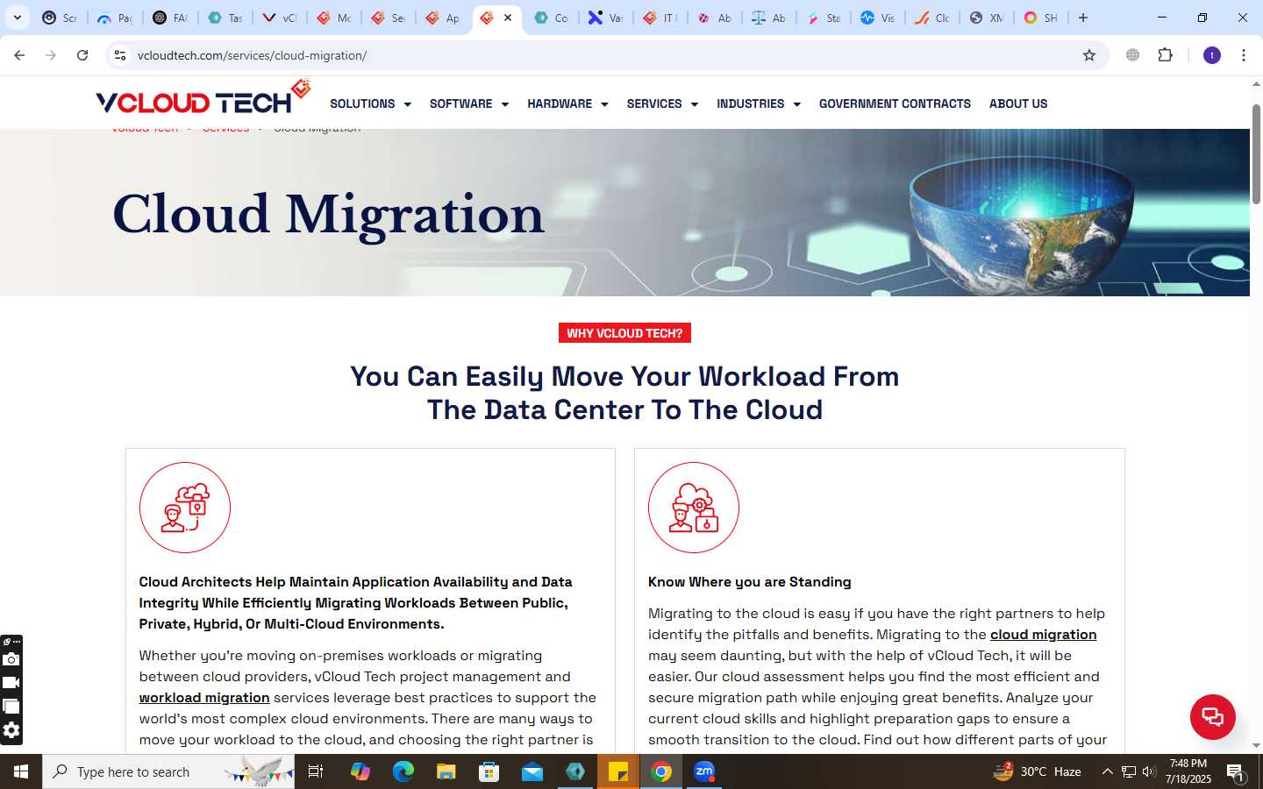1263x789 pixels.
Task: Click the scrollbar down arrow
Action: tap(1256, 745)
